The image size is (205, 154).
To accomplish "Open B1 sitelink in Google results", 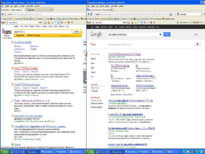I will tap(137, 66).
